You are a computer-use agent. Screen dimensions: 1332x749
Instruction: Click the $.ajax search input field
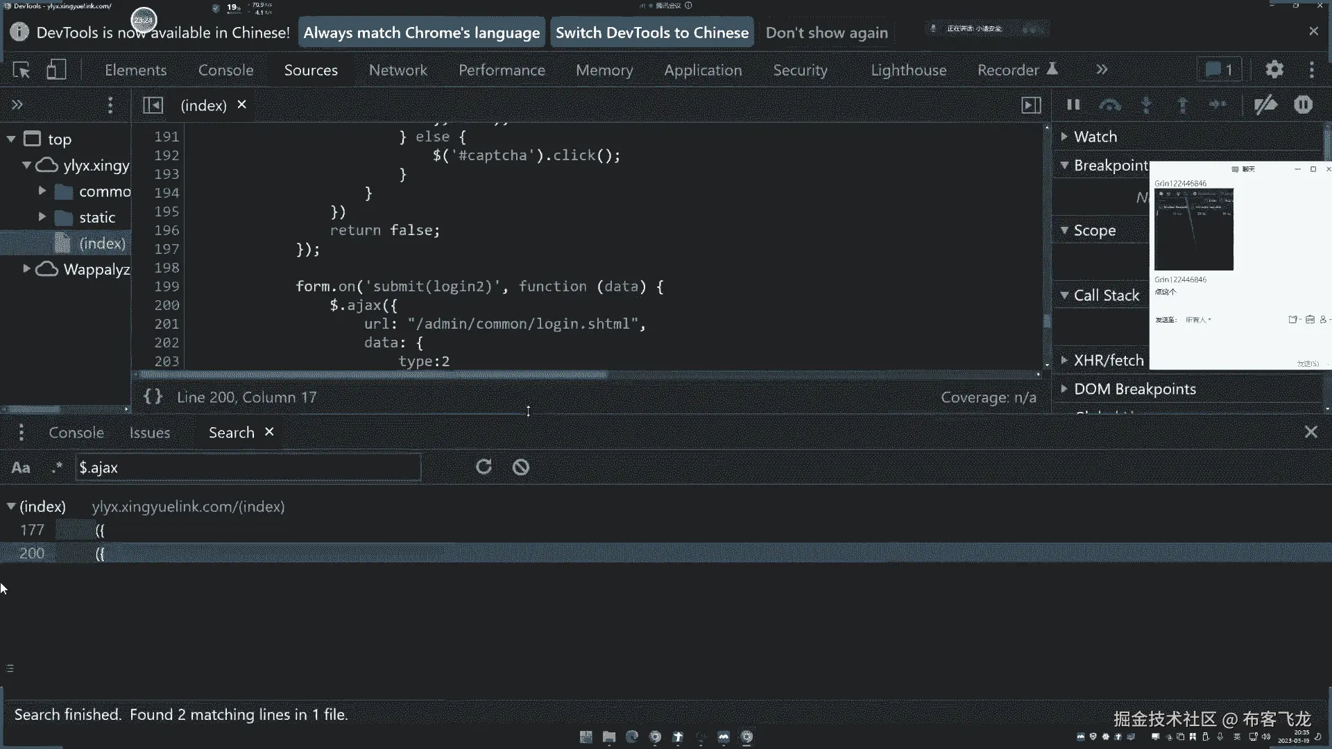click(x=248, y=467)
